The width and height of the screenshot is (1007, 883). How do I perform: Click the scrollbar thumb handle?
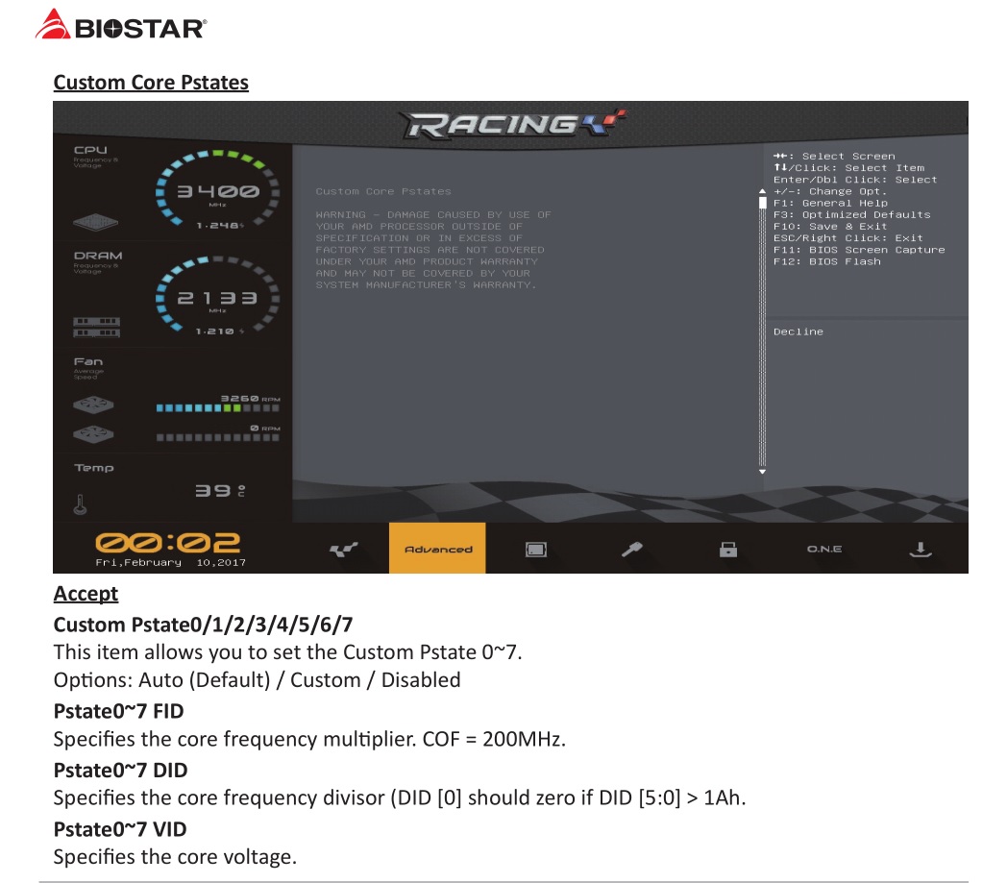pyautogui.click(x=762, y=203)
